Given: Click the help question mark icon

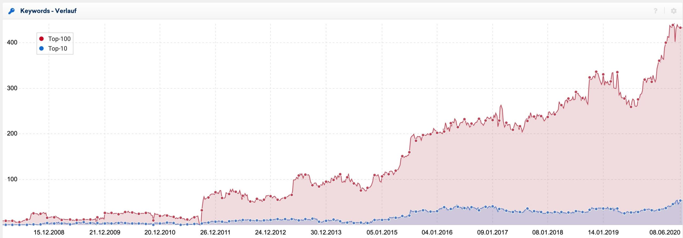Looking at the screenshot, I should click(x=656, y=11).
